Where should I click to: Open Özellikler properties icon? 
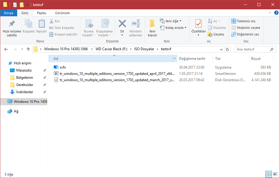point(198,23)
